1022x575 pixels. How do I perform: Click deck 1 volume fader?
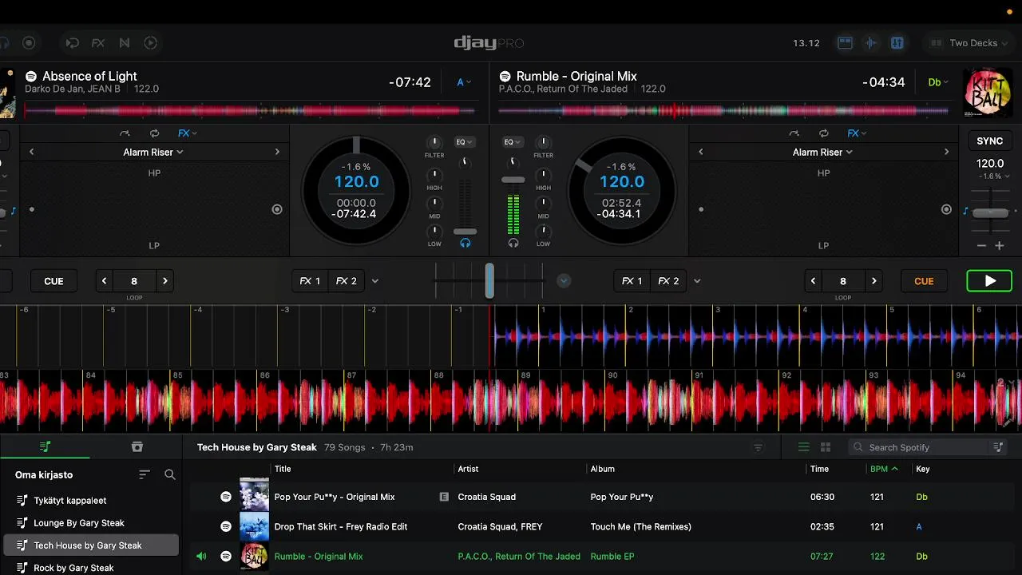[x=465, y=231]
